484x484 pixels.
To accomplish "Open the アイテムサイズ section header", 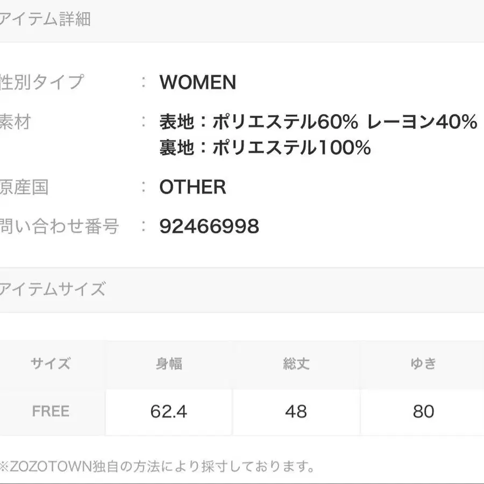I will tap(52, 289).
